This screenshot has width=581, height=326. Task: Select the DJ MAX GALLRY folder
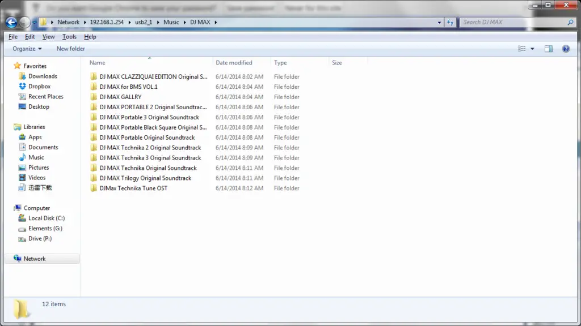(x=120, y=97)
